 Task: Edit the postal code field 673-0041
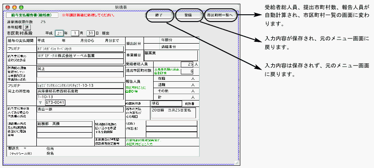coord(55,102)
